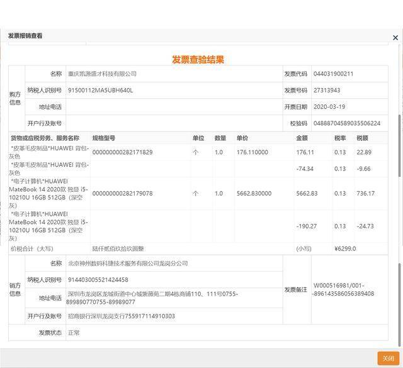Select amount 176.11

[305, 152]
